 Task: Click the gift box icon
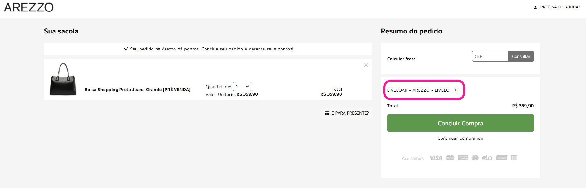(327, 113)
